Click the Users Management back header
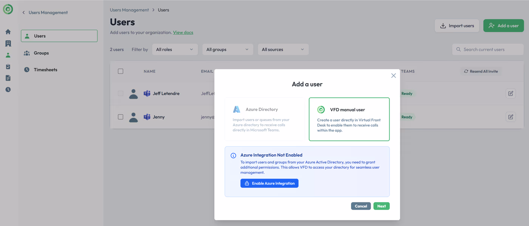This screenshot has height=226, width=529. pos(48,12)
